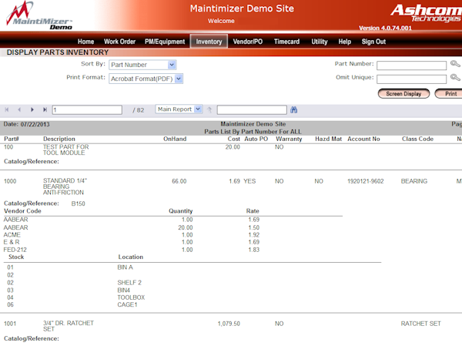Click the Version 4.0.74.001 text

click(x=385, y=28)
